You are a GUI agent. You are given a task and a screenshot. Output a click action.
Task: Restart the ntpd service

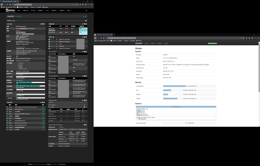coord(43,118)
